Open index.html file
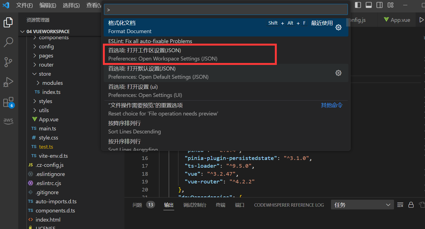425x229 pixels. point(48,220)
